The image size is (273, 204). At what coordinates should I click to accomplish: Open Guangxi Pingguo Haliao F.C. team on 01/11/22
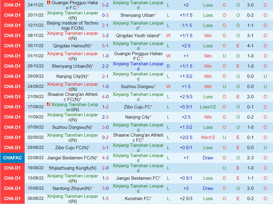click(138, 56)
